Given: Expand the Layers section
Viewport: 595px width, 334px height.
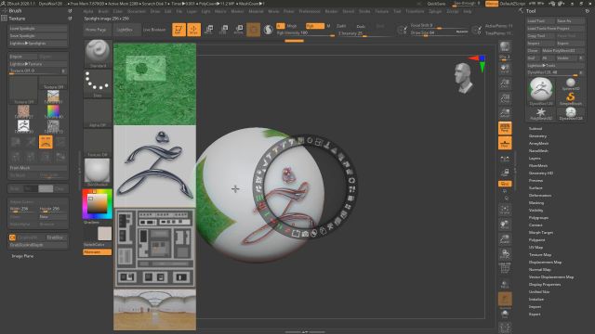Looking at the screenshot, I should [x=535, y=159].
